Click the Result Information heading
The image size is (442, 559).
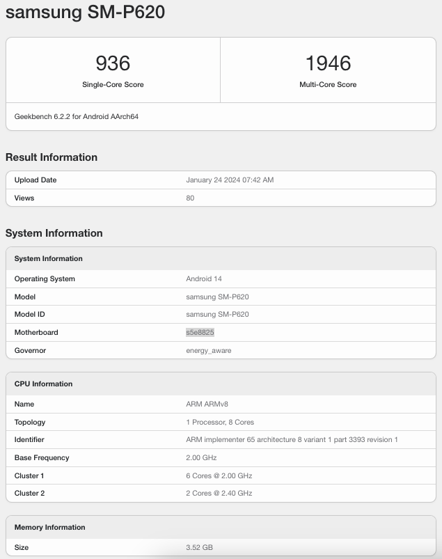pos(52,157)
